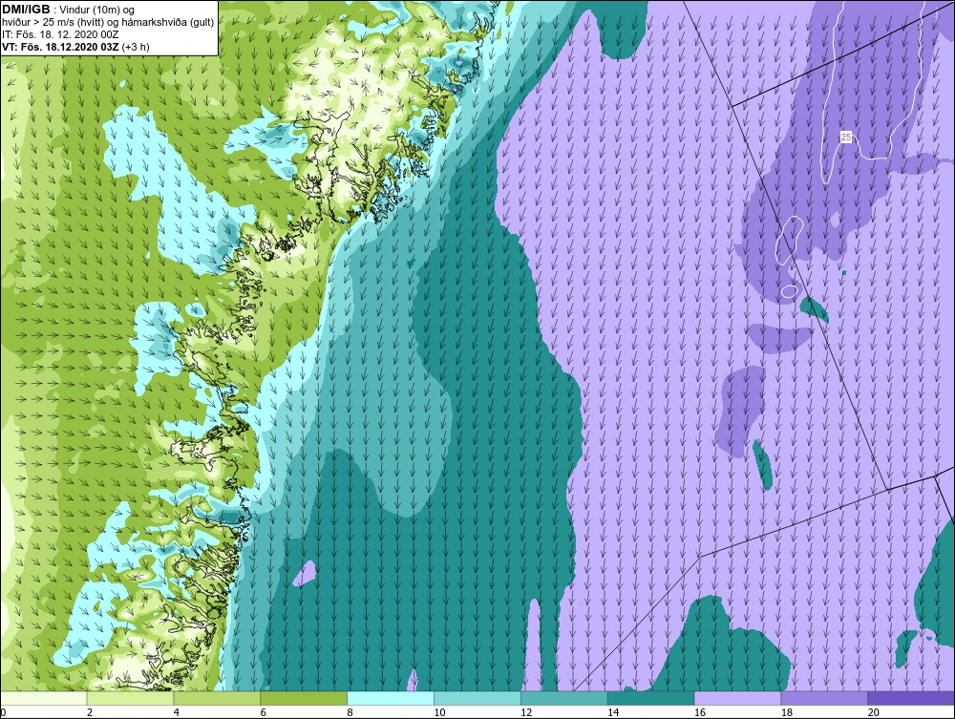Image resolution: width=955 pixels, height=719 pixels.
Task: Click the legend scale value "8"
Action: [350, 712]
